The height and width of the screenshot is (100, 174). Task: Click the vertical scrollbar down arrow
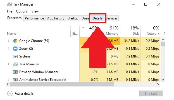163,79
